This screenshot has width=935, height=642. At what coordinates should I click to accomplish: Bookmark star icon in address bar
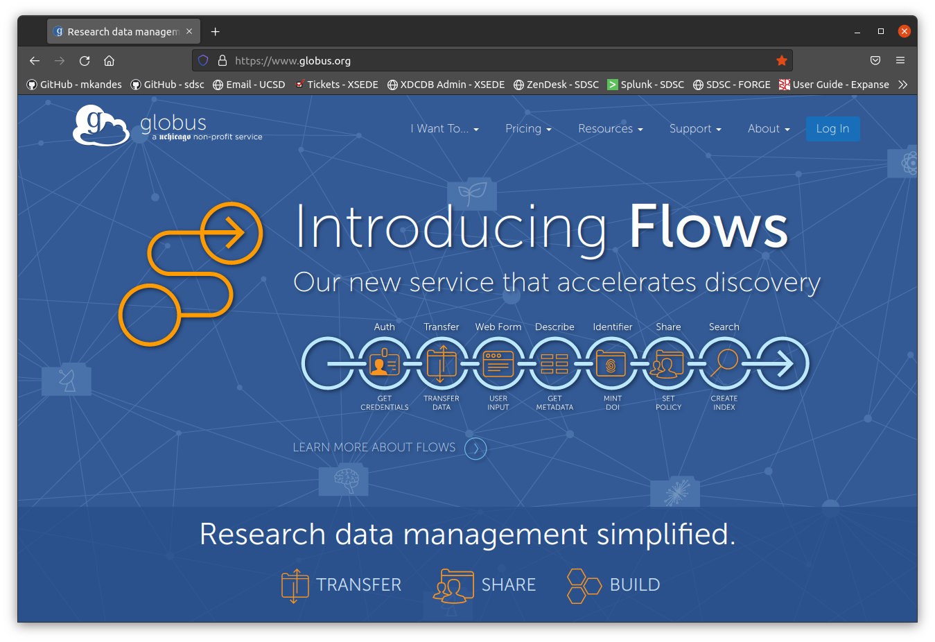click(x=782, y=60)
